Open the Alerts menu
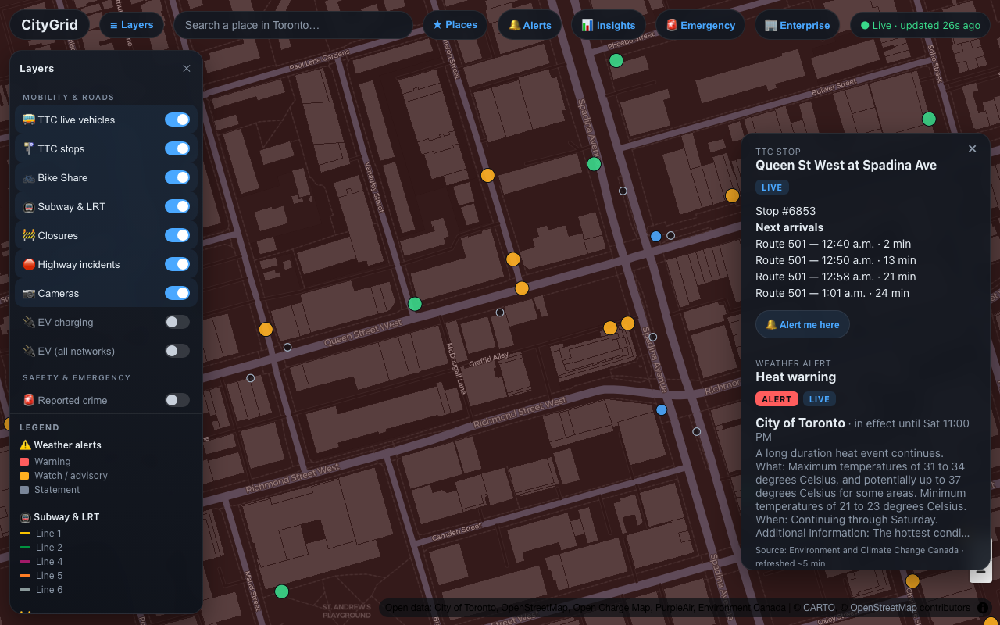This screenshot has height=625, width=1000. coord(530,25)
